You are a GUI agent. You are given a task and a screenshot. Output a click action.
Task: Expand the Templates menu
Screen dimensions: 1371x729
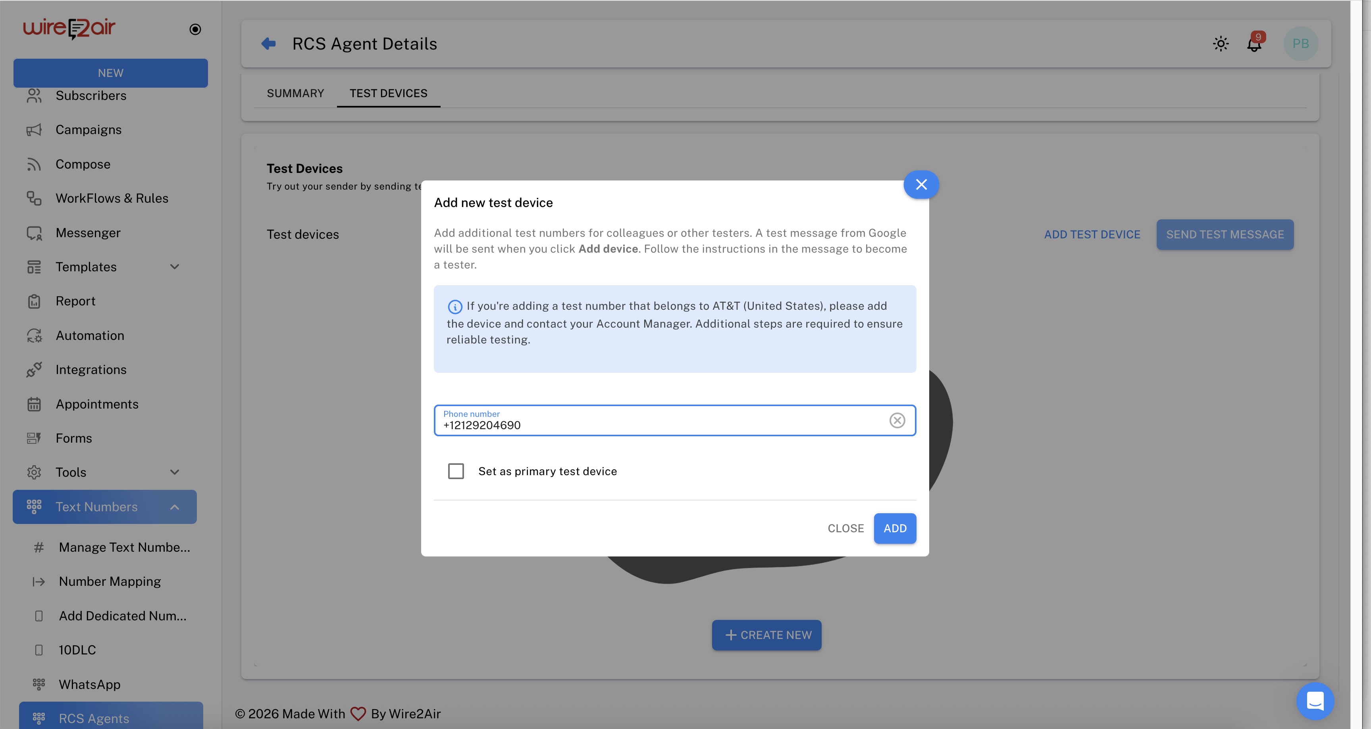point(175,267)
